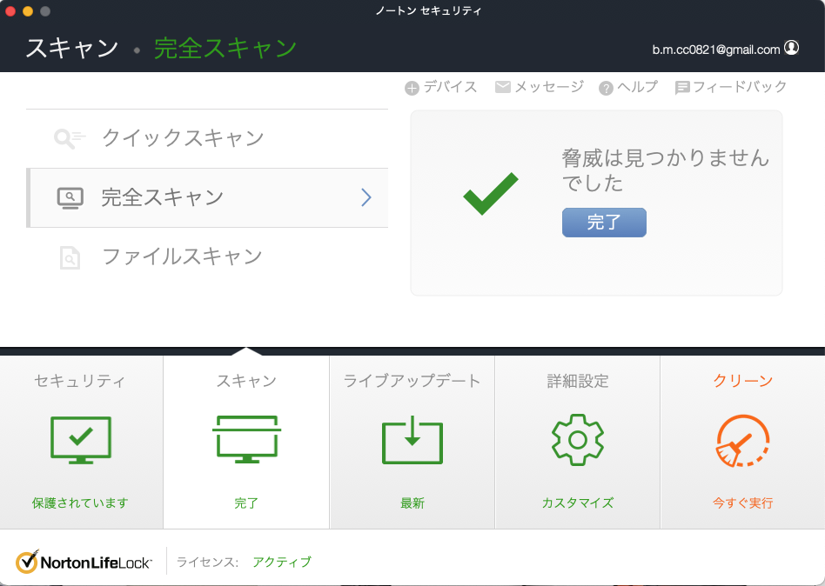Click the NortonLifeLock logo
The width and height of the screenshot is (825, 586).
(84, 562)
